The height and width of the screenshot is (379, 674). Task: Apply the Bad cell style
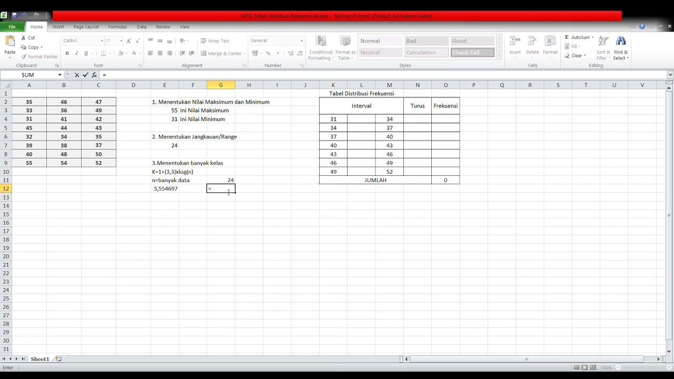tap(426, 41)
